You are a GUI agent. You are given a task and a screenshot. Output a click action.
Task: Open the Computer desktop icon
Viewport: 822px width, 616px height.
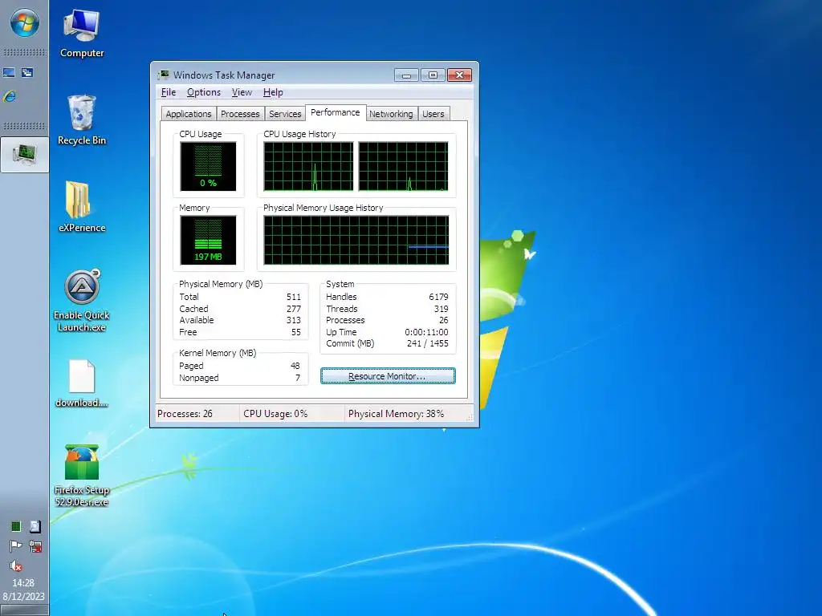81,34
